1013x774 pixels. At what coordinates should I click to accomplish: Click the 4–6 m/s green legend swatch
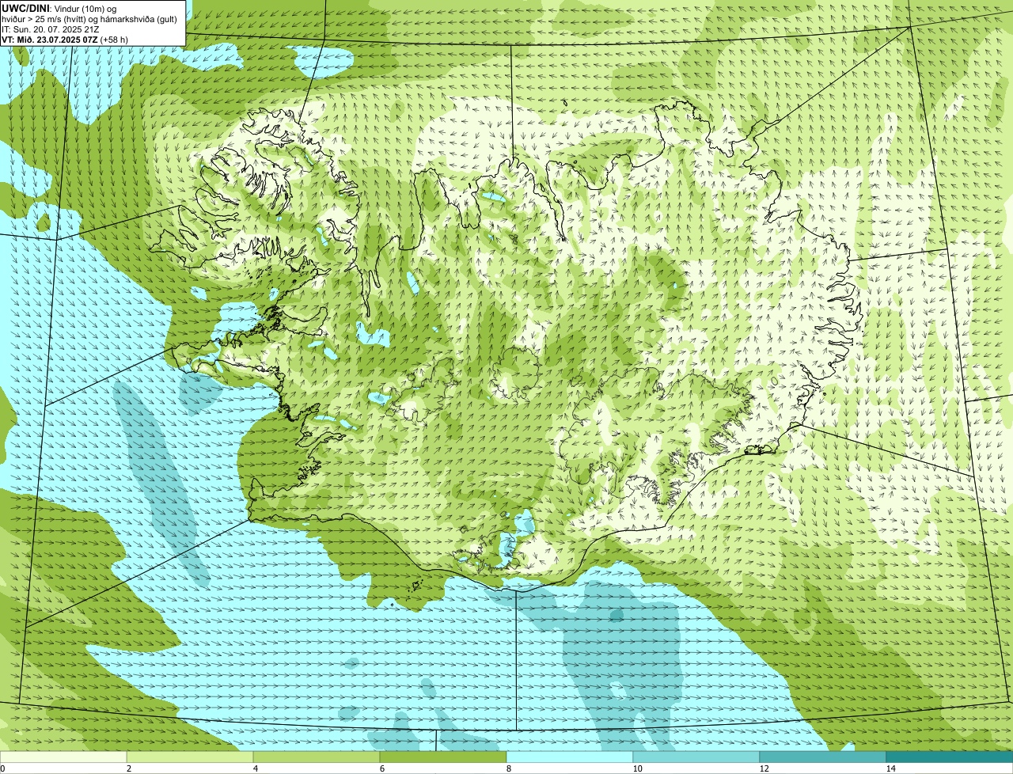coord(317,757)
